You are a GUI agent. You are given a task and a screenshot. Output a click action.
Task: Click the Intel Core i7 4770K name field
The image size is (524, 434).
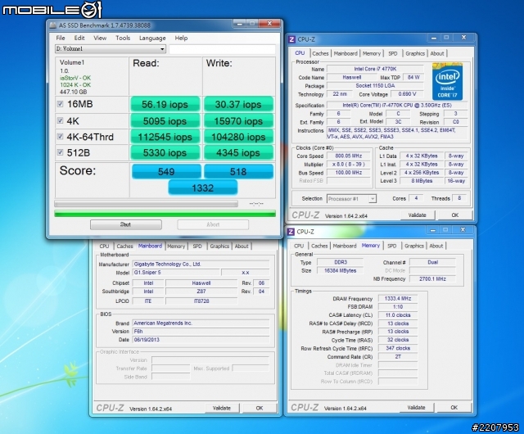coord(375,69)
